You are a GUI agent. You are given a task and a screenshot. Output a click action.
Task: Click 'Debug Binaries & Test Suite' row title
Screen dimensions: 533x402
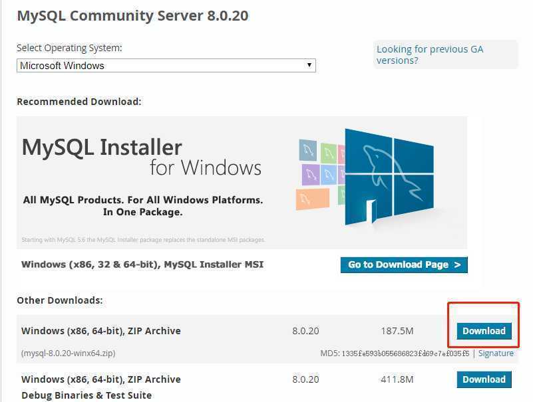point(87,395)
